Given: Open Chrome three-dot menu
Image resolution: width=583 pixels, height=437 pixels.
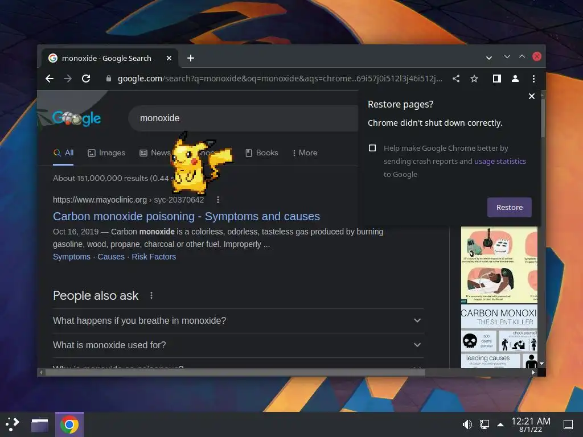Looking at the screenshot, I should [x=533, y=79].
